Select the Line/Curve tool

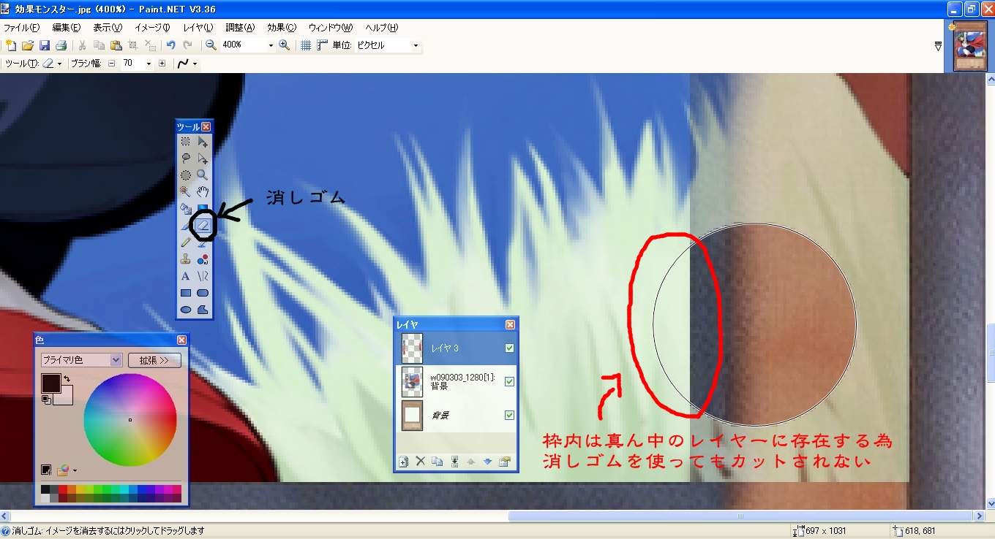click(203, 276)
